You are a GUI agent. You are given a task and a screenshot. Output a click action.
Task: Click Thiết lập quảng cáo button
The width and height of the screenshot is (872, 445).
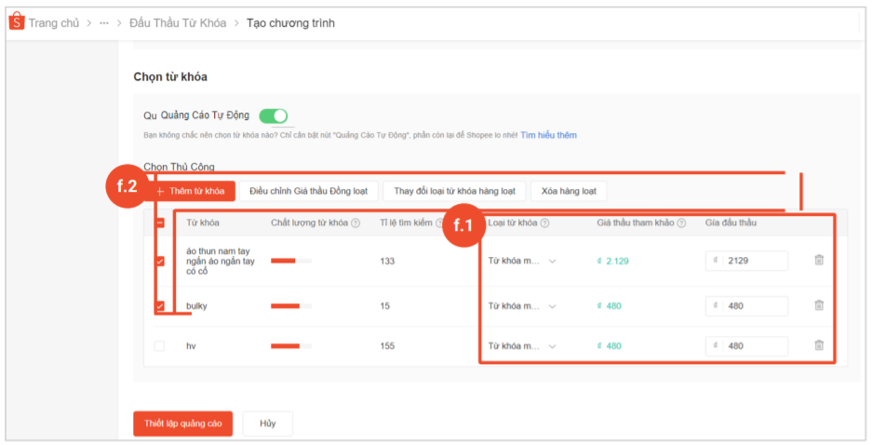pos(182,424)
